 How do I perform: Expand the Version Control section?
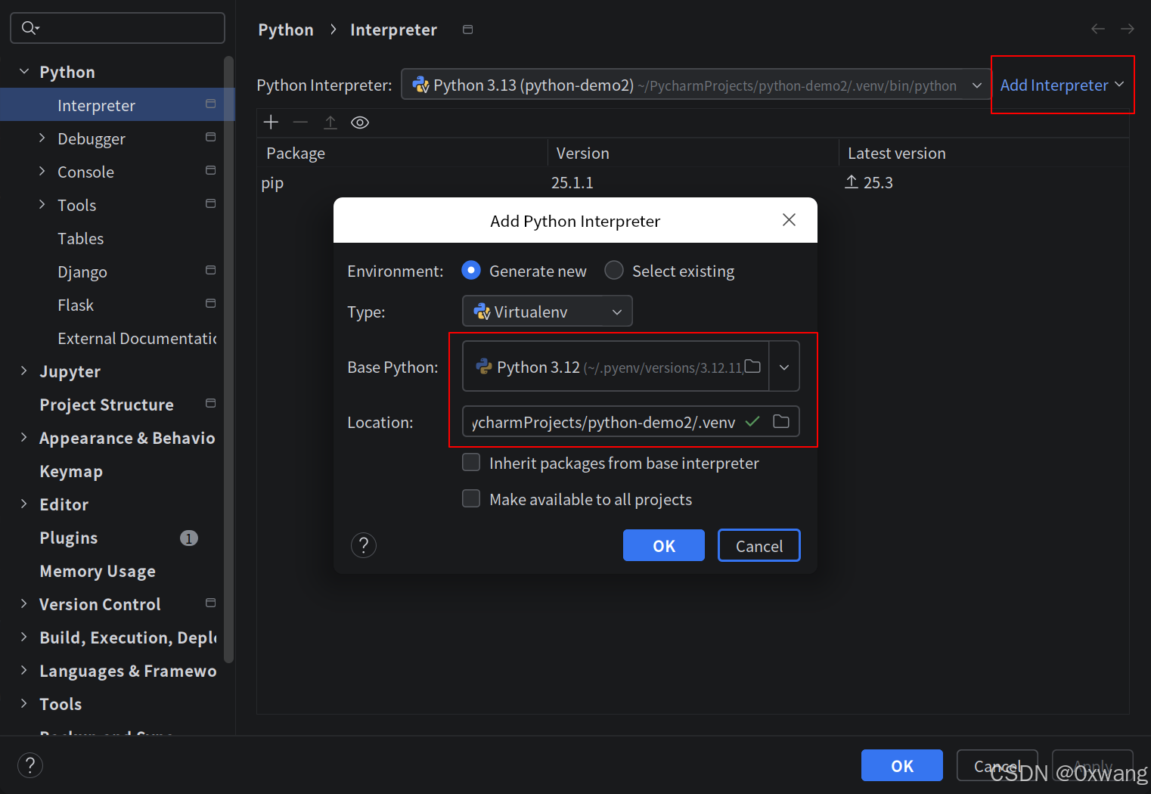(x=24, y=603)
